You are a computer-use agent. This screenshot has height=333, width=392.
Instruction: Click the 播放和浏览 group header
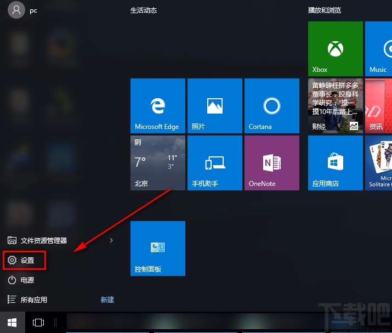coord(324,10)
